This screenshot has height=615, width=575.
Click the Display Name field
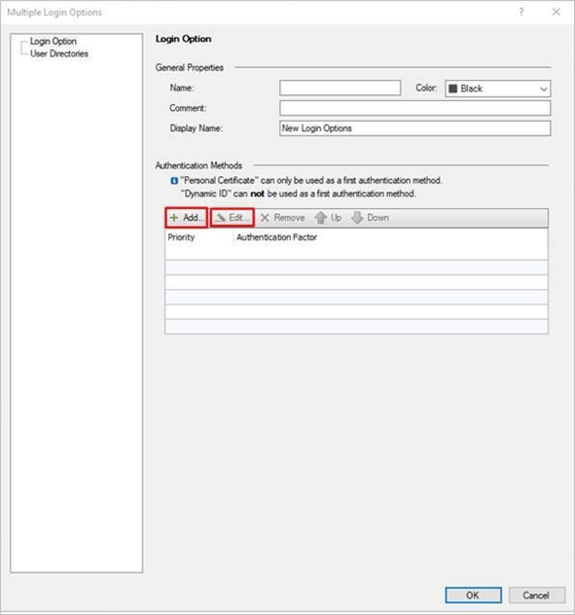[x=415, y=128]
